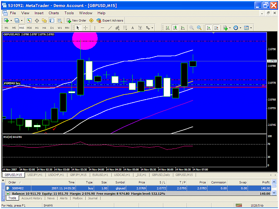Switch to H1 timeframe
Image resolution: width=279 pixels, height=209 pixels.
tap(37, 28)
